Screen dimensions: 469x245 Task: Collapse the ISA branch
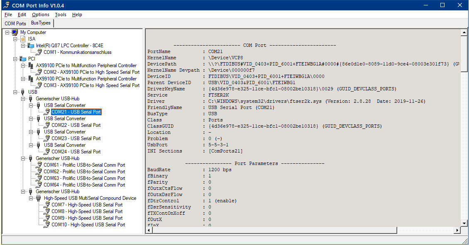coord(15,39)
